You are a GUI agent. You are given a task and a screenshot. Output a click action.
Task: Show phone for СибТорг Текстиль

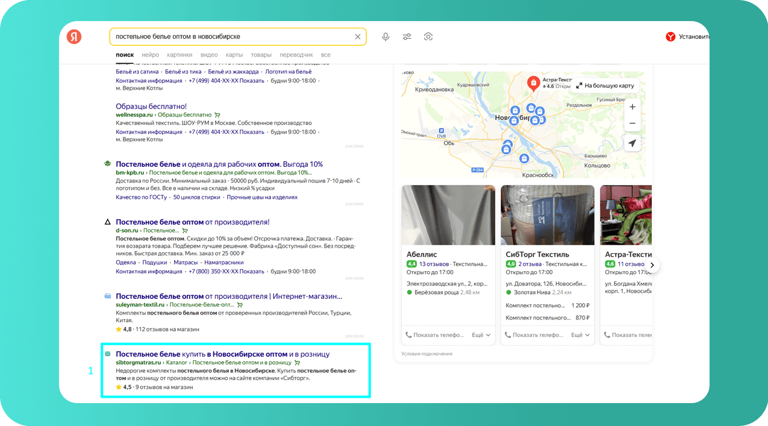tap(534, 335)
